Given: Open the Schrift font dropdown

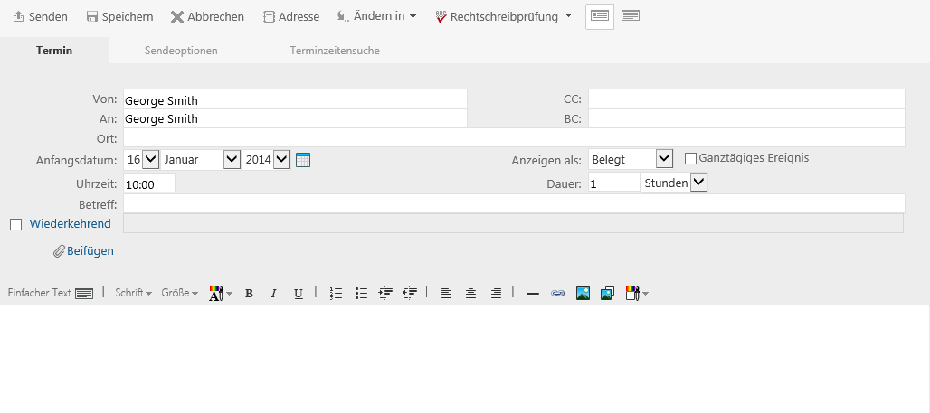Looking at the screenshot, I should click(x=134, y=293).
